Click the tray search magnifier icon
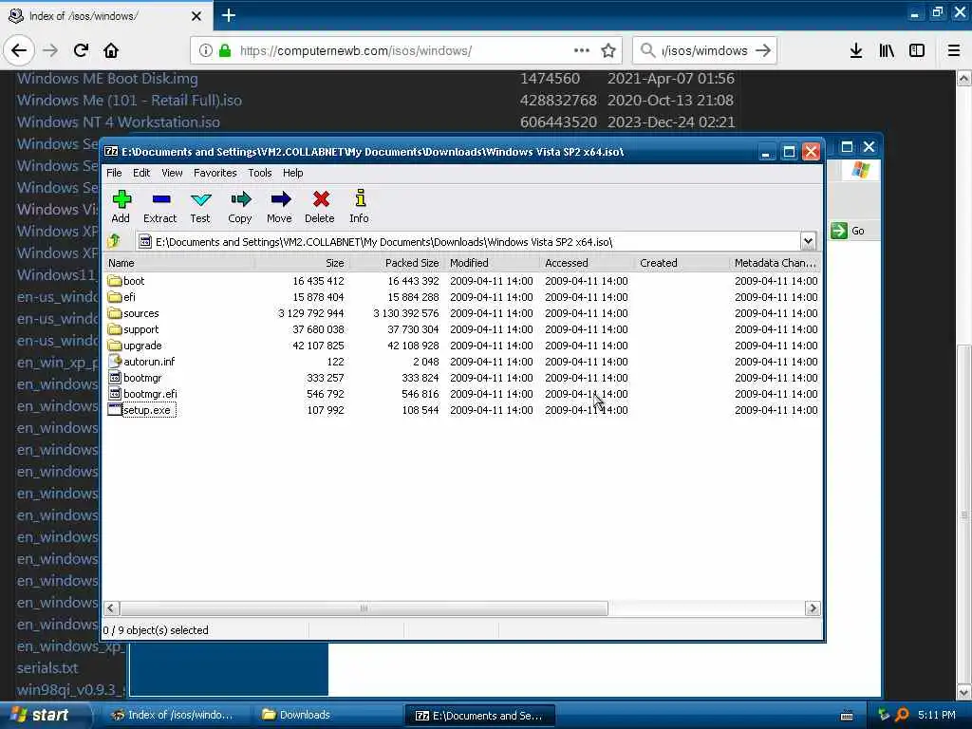Viewport: 972px width, 729px height. [x=902, y=715]
